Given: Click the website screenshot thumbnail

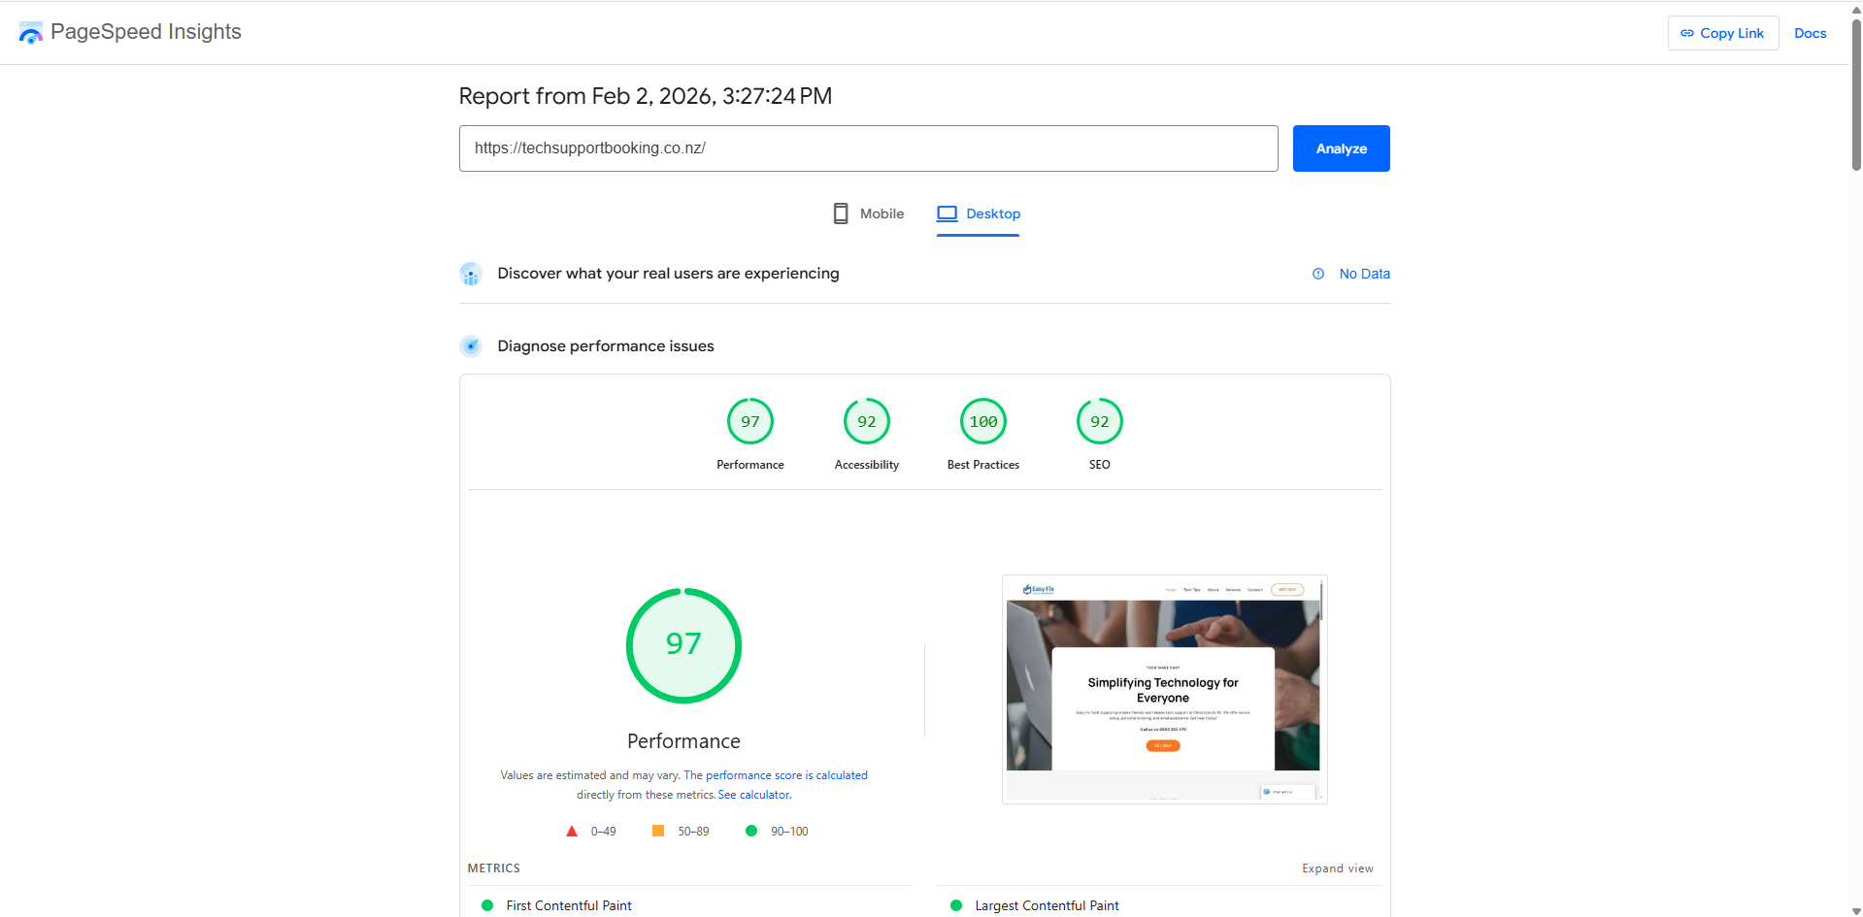Looking at the screenshot, I should pyautogui.click(x=1164, y=689).
